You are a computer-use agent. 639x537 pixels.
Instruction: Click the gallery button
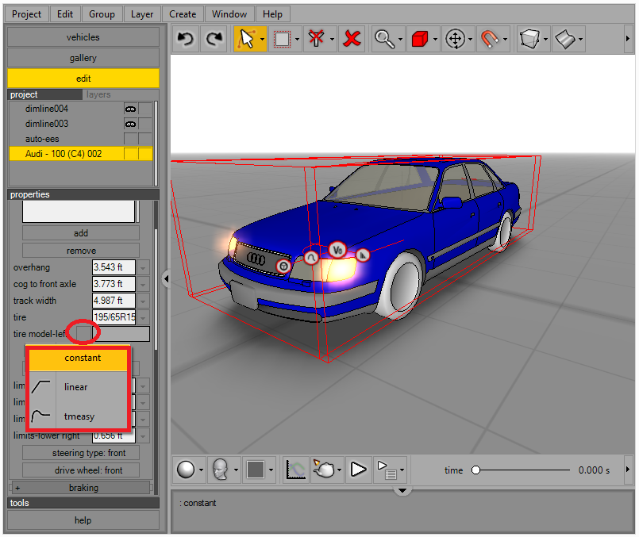(x=83, y=58)
